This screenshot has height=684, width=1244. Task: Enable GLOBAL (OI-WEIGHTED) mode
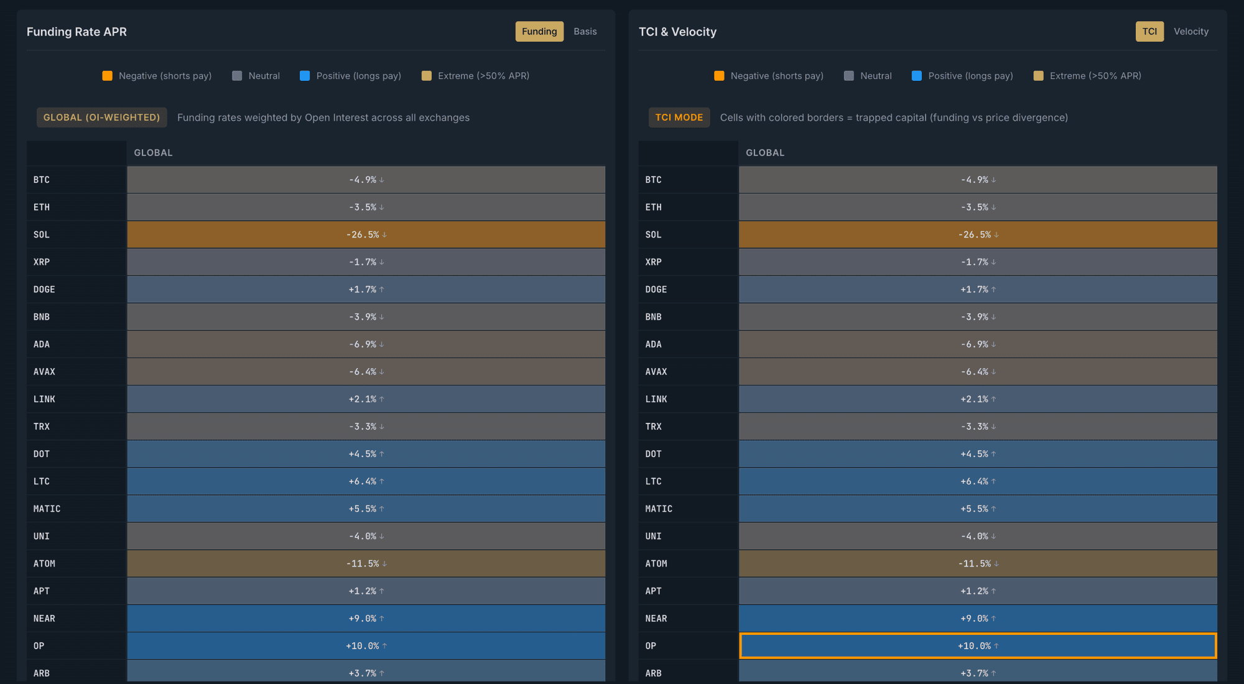coord(101,117)
